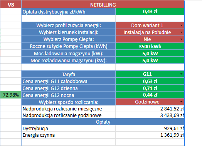Open the heat pump dropdown arrow (Nie)
Screen dimensions: 202x146
(x=181, y=39)
